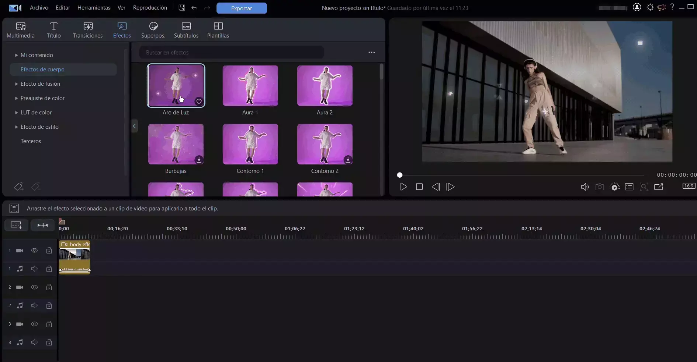Switch to the Superpos. panel
The width and height of the screenshot is (697, 362).
click(x=153, y=29)
